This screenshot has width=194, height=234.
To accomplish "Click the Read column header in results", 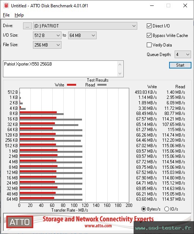I will click(x=180, y=87).
